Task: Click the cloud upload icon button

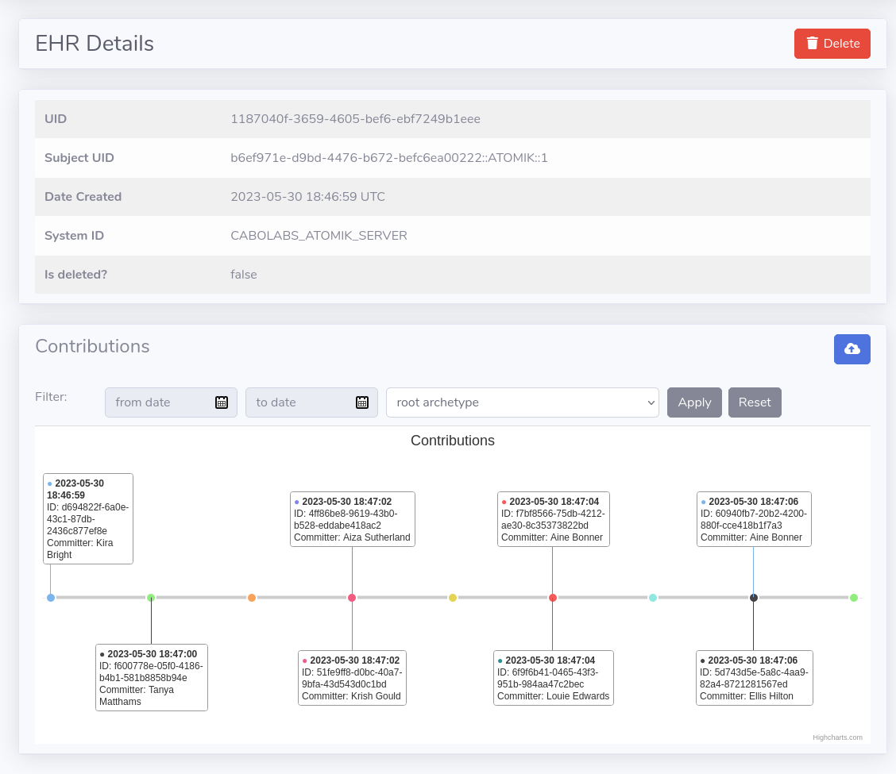Action: (852, 349)
